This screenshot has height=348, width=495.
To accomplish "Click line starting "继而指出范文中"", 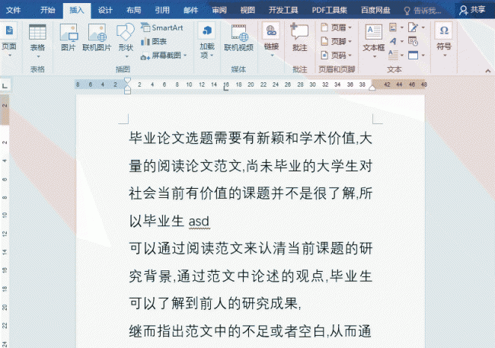I will [250, 331].
